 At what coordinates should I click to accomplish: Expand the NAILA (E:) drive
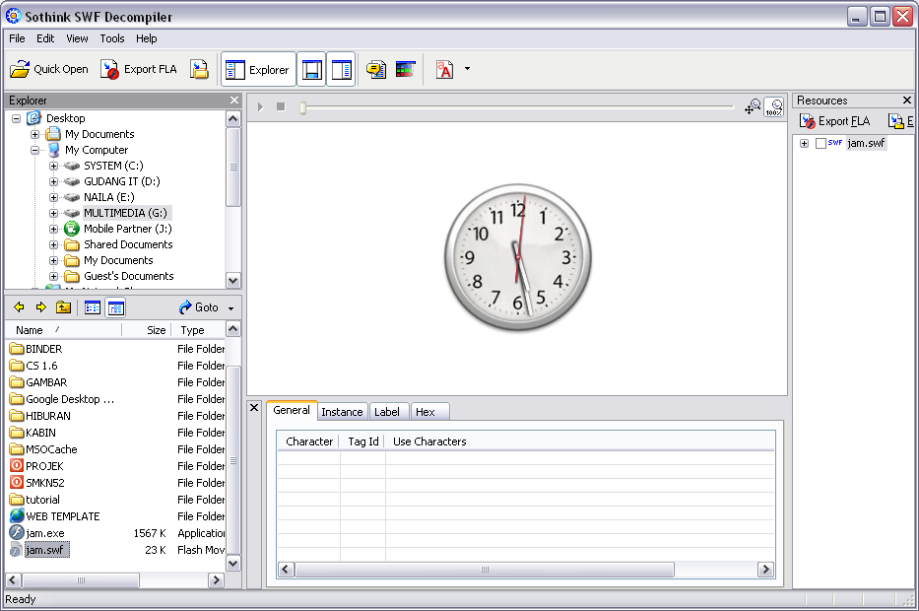coord(54,198)
